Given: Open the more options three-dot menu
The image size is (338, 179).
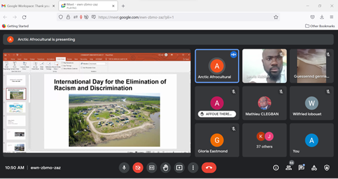Looking at the screenshot, I should pyautogui.click(x=193, y=167).
